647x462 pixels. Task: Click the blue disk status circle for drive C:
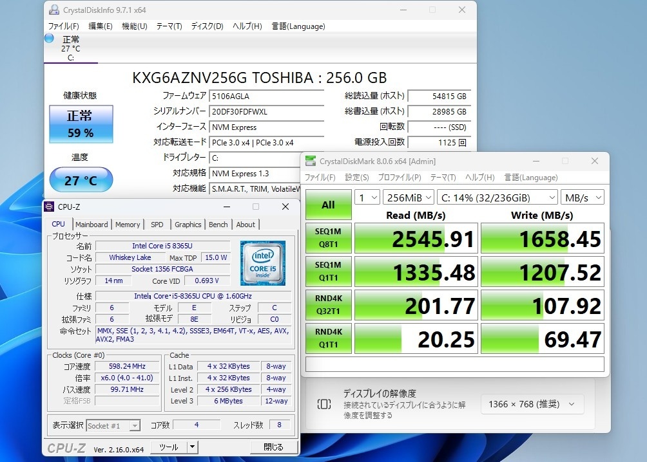click(49, 39)
